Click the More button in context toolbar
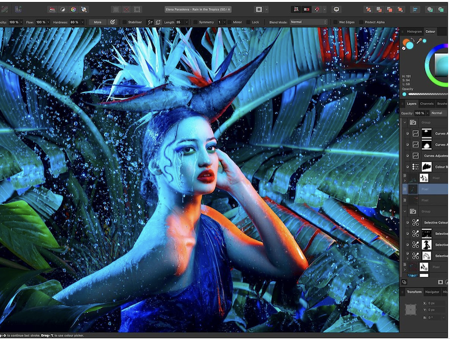Screen dimensions: 450x339 click(x=98, y=22)
